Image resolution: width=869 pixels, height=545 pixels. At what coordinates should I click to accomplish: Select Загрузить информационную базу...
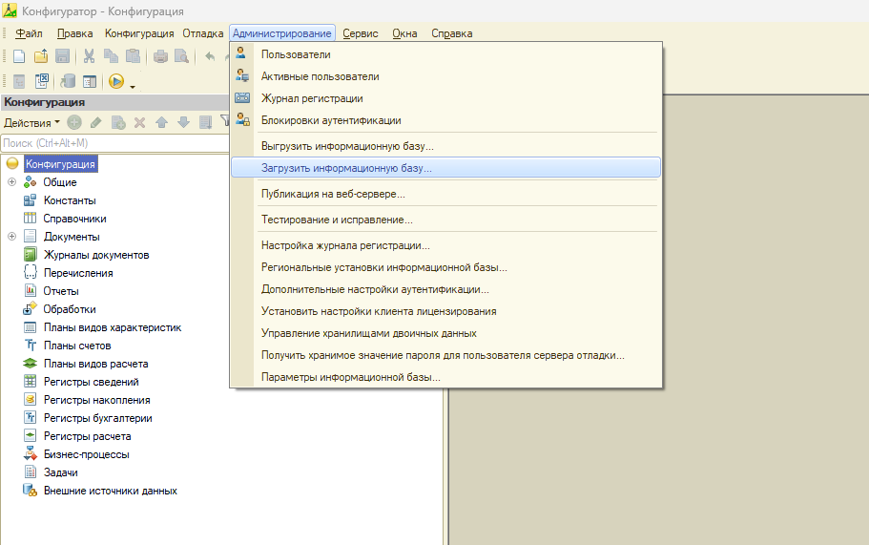click(x=445, y=167)
